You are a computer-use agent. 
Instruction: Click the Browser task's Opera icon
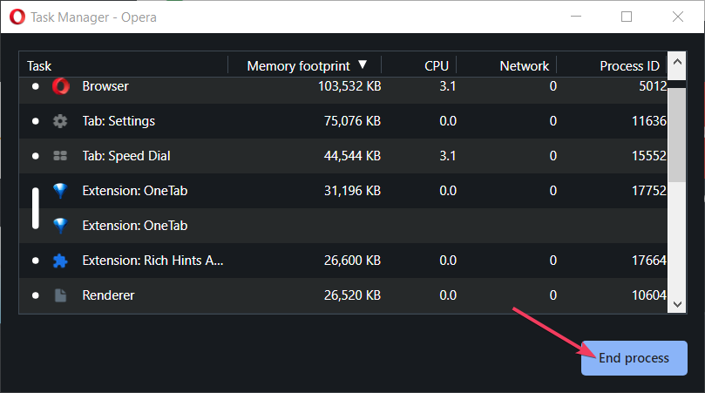click(60, 86)
